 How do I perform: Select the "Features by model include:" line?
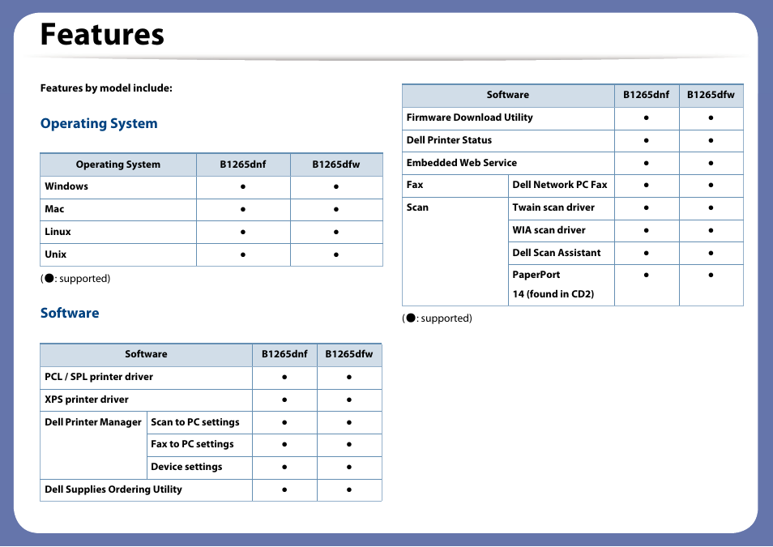106,88
